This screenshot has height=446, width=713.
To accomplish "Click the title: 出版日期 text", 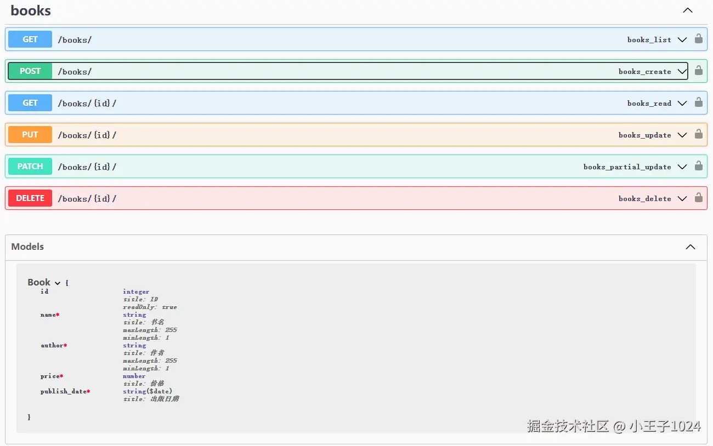I will (151, 399).
